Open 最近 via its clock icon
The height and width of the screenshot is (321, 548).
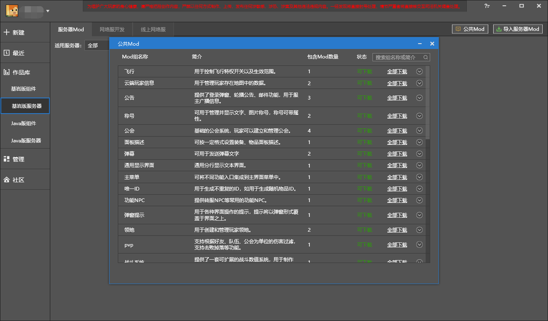tap(6, 53)
